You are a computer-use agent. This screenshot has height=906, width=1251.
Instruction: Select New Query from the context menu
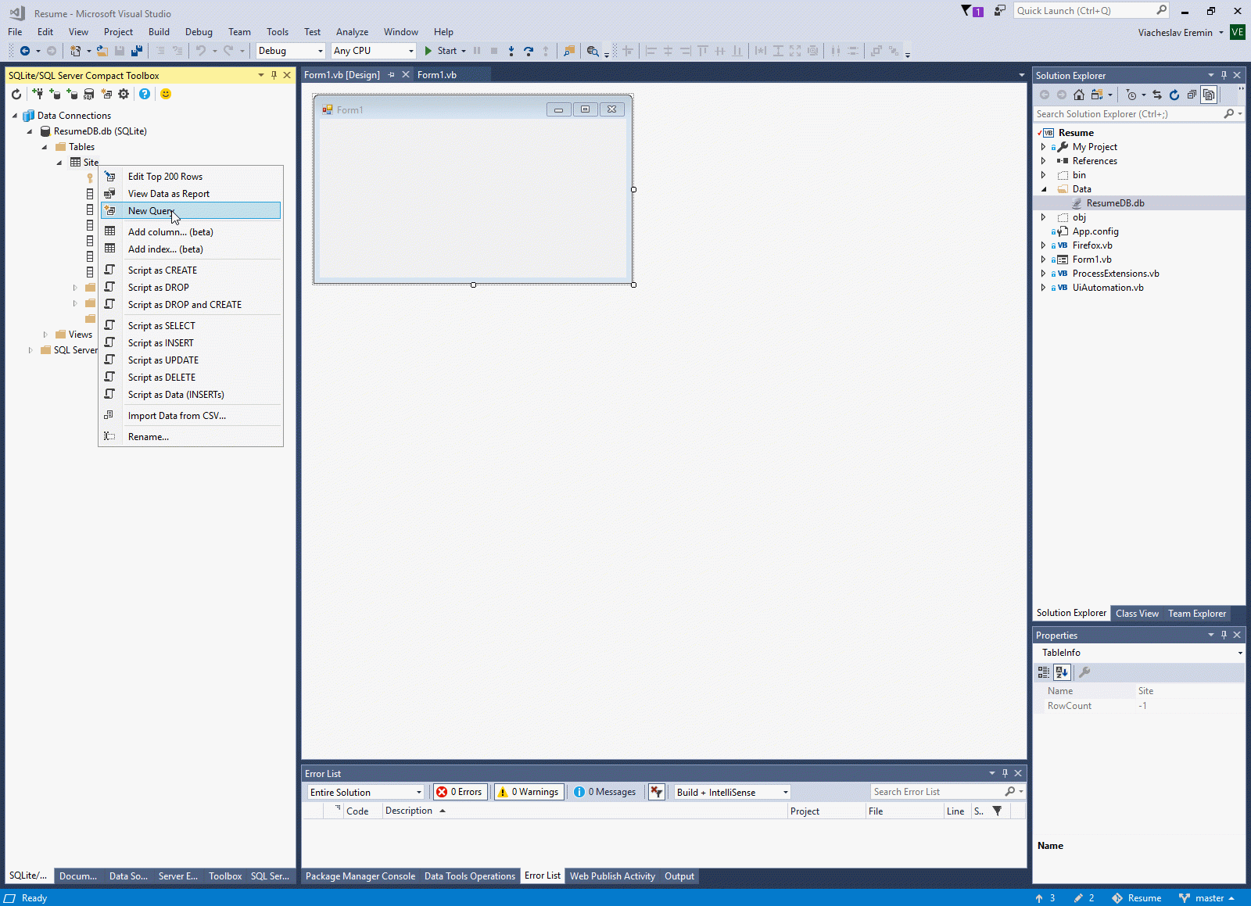point(191,211)
